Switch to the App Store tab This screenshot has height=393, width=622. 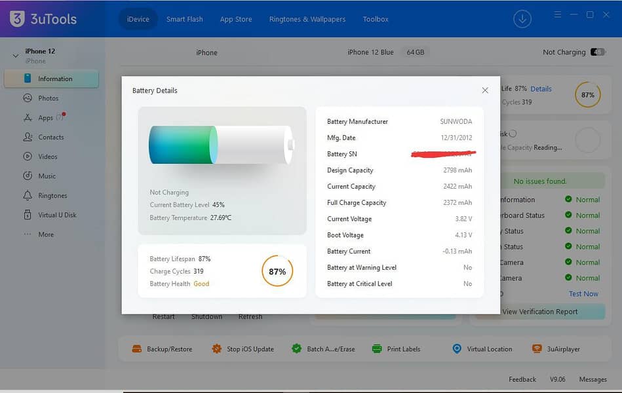(236, 19)
